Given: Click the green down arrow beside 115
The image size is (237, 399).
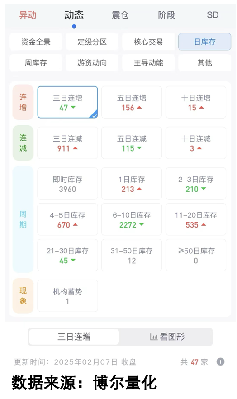Looking at the screenshot, I should tap(139, 148).
